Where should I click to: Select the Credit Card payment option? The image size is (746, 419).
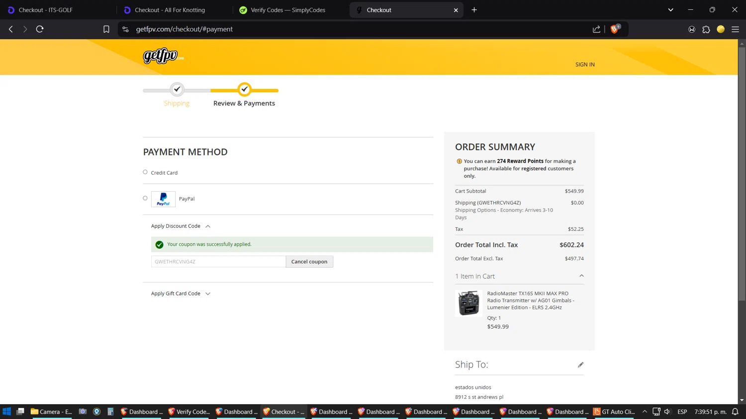[x=145, y=172]
